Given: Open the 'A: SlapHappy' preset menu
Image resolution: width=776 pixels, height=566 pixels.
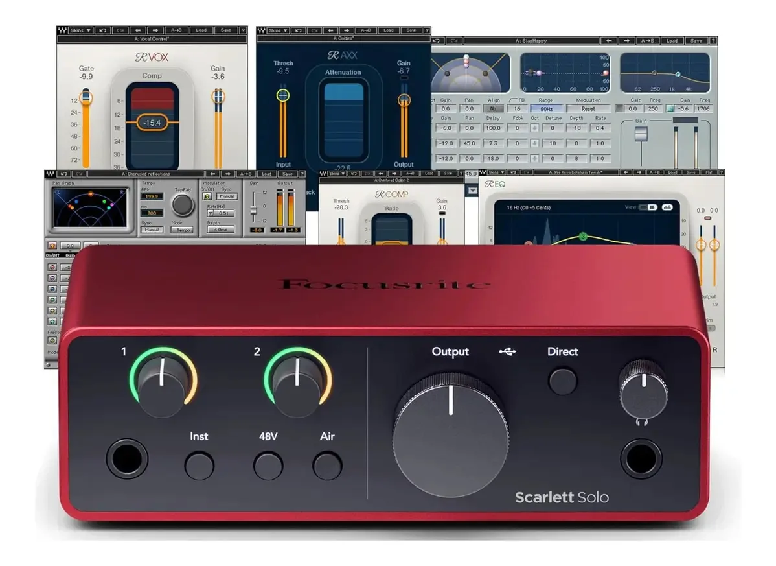Looking at the screenshot, I should 531,41.
